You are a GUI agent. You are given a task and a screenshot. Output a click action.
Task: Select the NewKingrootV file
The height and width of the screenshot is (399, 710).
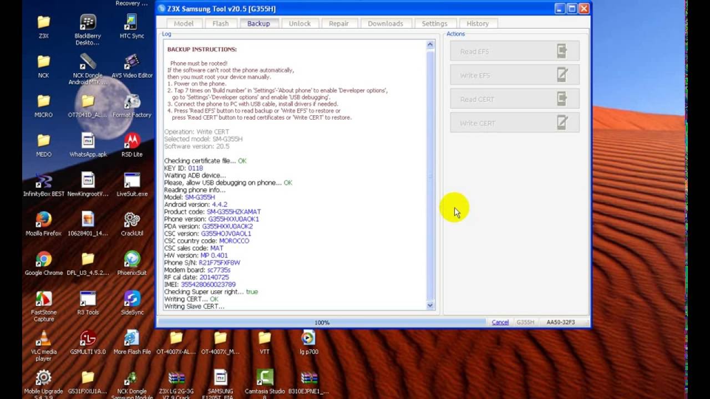tap(88, 185)
